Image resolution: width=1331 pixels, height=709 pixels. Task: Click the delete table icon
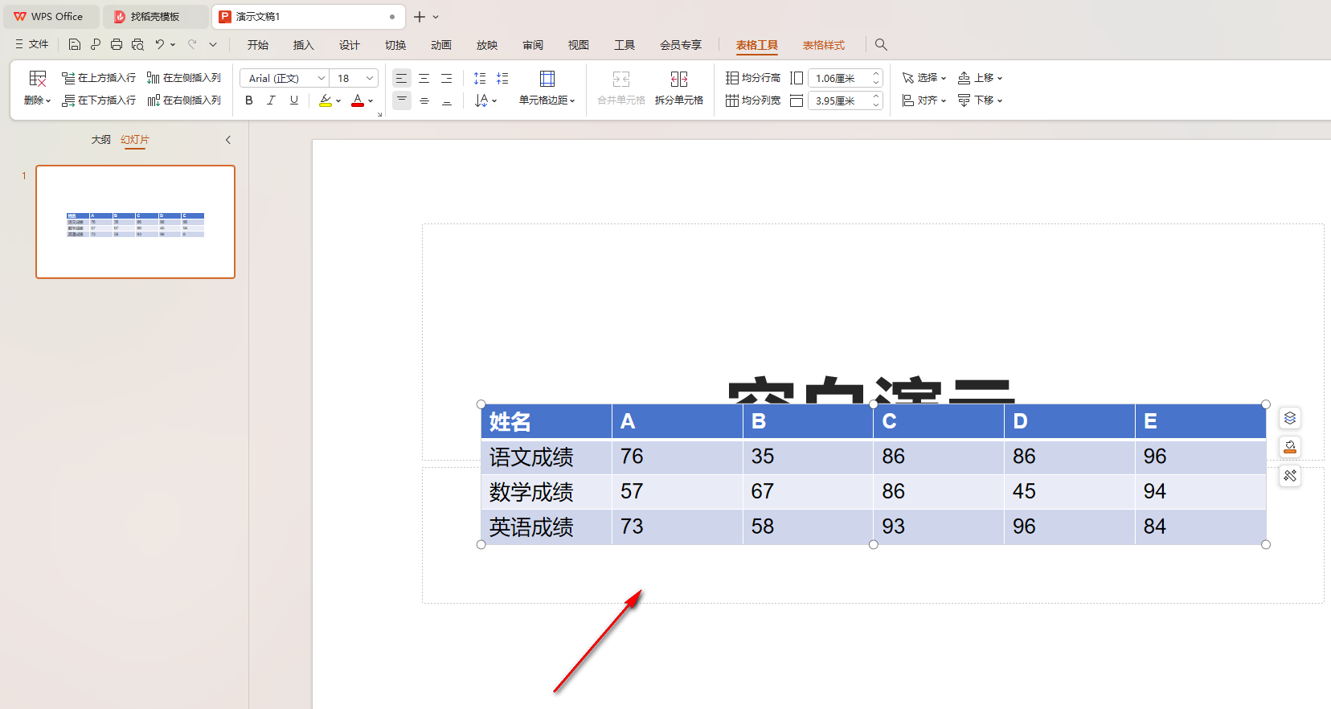pos(38,78)
